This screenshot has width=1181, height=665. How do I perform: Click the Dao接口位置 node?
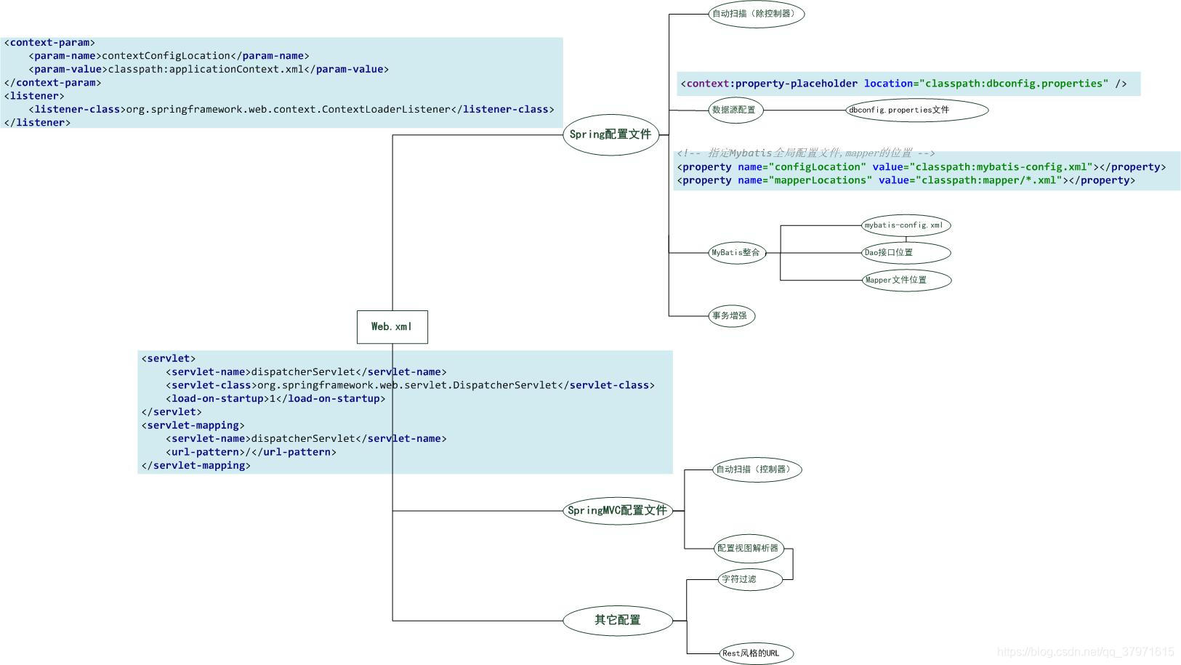point(906,253)
